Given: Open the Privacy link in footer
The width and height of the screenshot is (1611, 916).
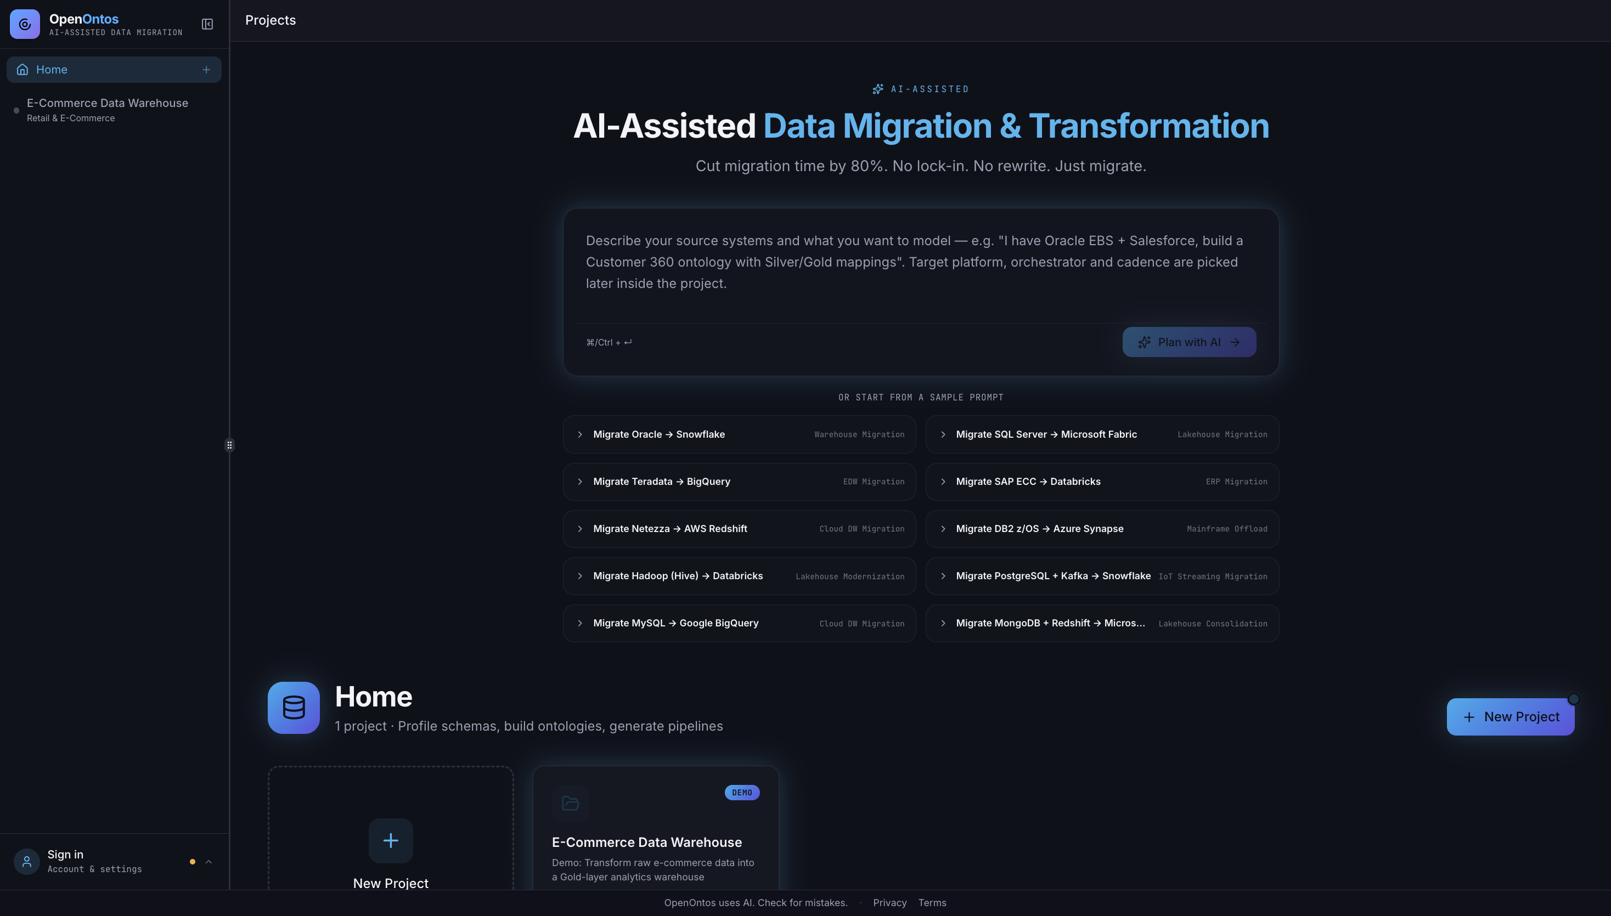Looking at the screenshot, I should [x=890, y=903].
